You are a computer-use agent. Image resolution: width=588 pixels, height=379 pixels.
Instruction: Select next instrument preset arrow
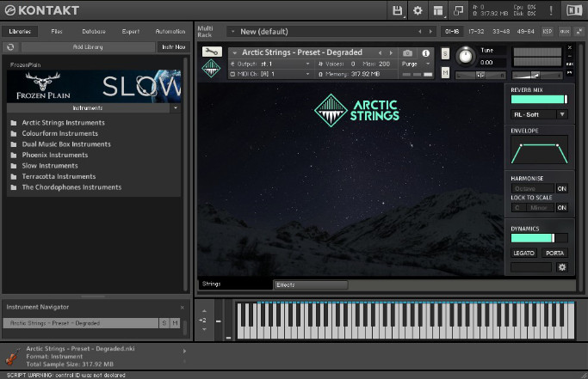point(391,53)
